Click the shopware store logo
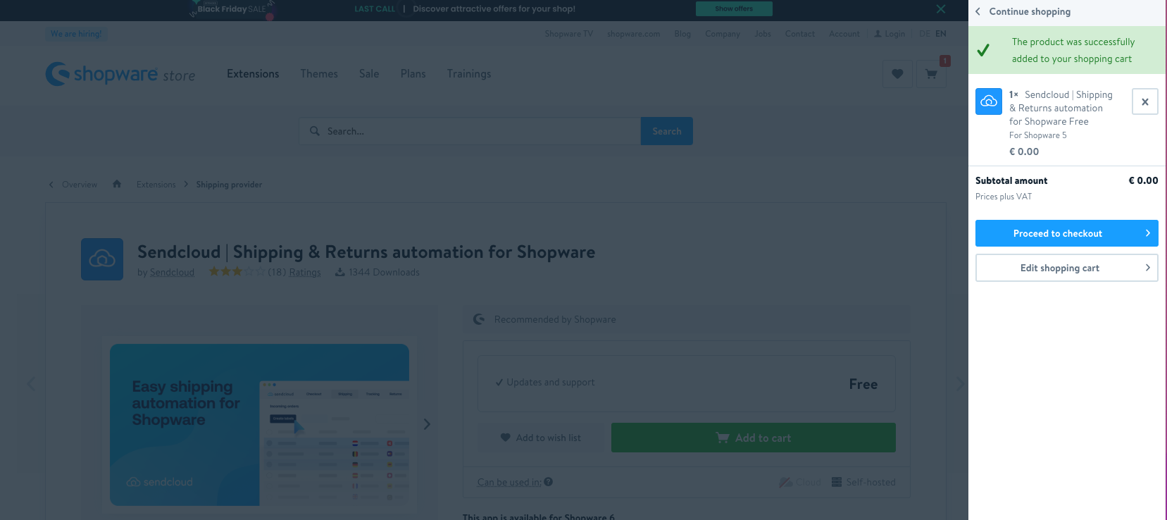The height and width of the screenshot is (520, 1167). [x=120, y=74]
